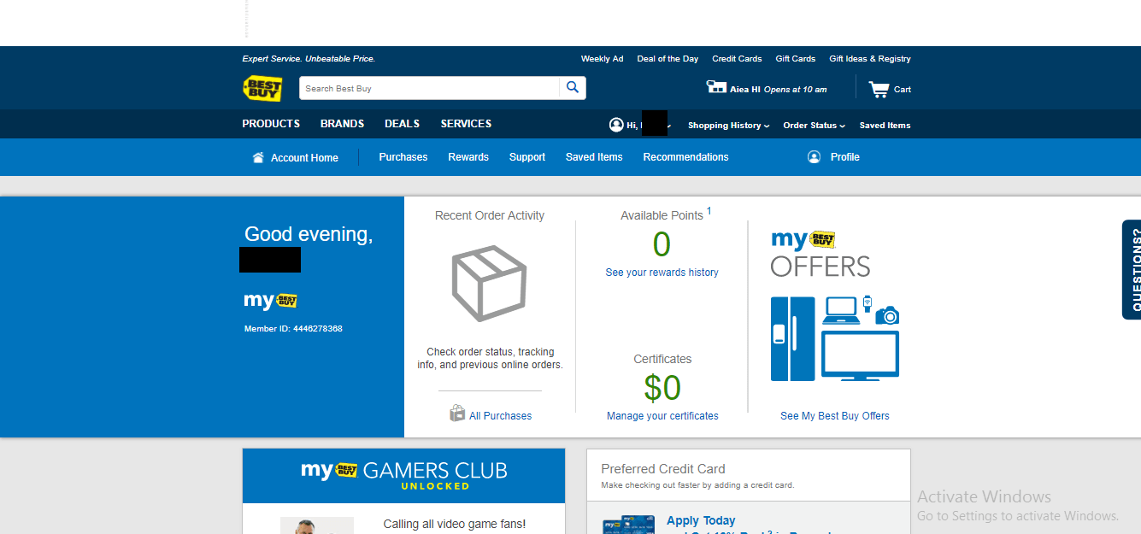This screenshot has height=534, width=1141.
Task: Click the appliances and electronics offers image
Action: coord(835,338)
